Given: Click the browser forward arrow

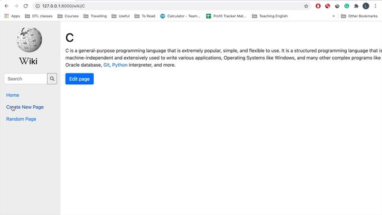Looking at the screenshot, I should (x=16, y=6).
